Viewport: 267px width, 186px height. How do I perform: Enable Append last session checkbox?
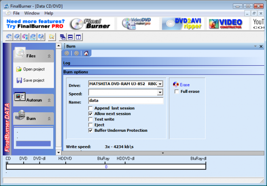click(90, 108)
